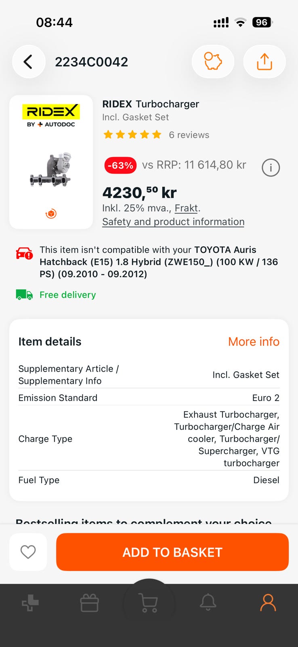Tap the five-star rating

(132, 135)
